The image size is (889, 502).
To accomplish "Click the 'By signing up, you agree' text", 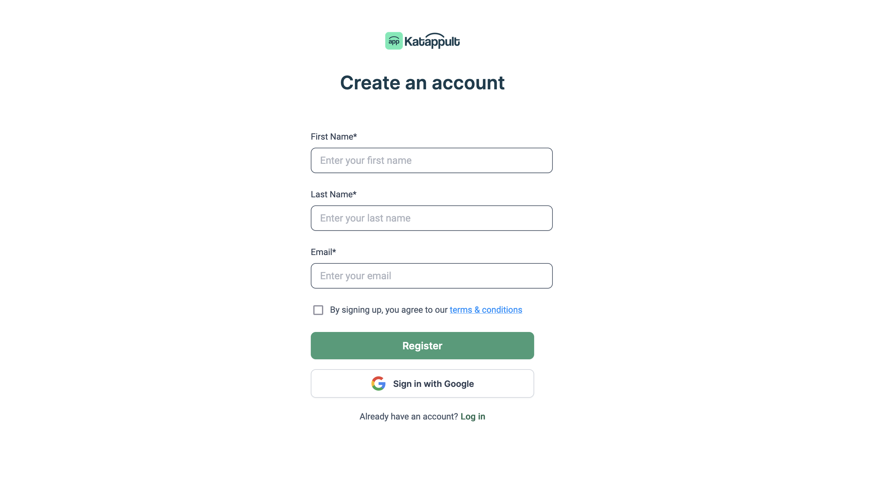I will pyautogui.click(x=389, y=310).
